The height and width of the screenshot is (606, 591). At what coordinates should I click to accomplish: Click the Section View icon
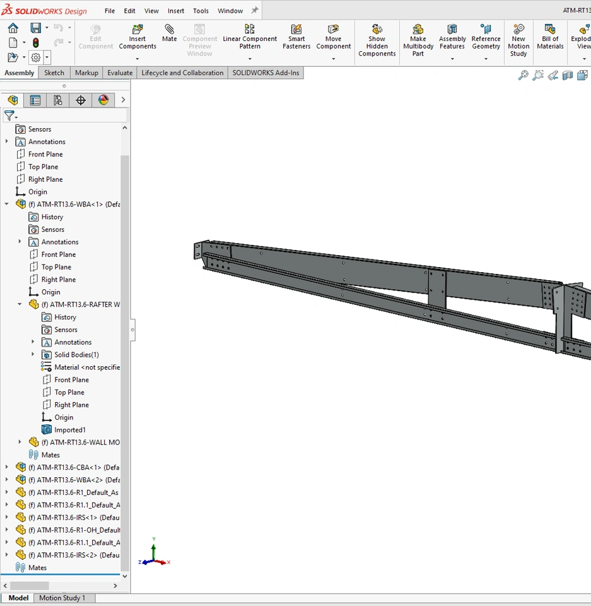(x=568, y=75)
